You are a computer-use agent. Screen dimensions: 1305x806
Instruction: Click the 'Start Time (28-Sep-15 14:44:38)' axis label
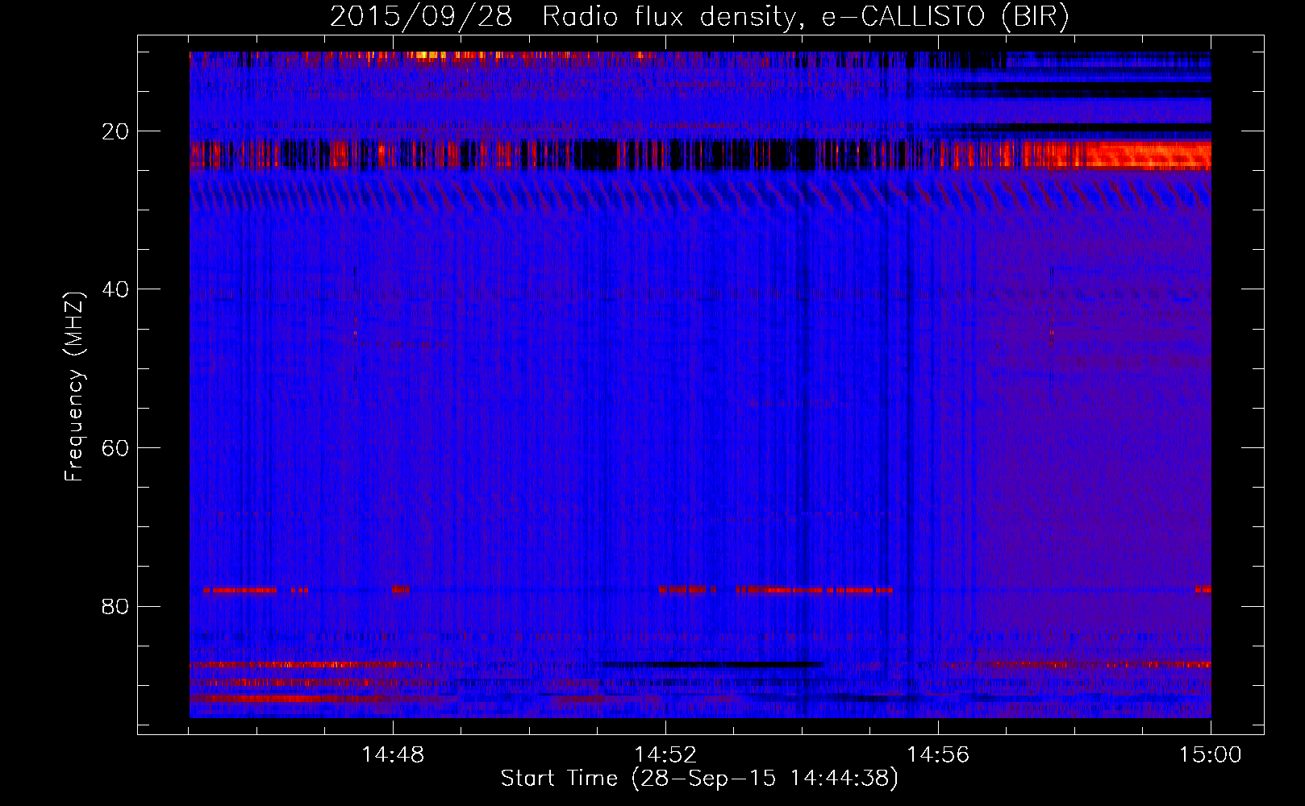[x=699, y=779]
